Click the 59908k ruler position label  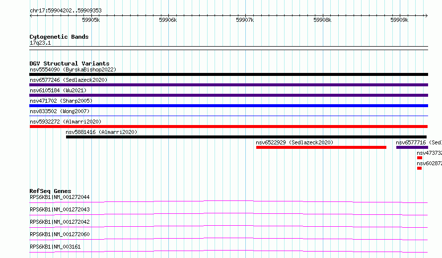click(x=322, y=20)
